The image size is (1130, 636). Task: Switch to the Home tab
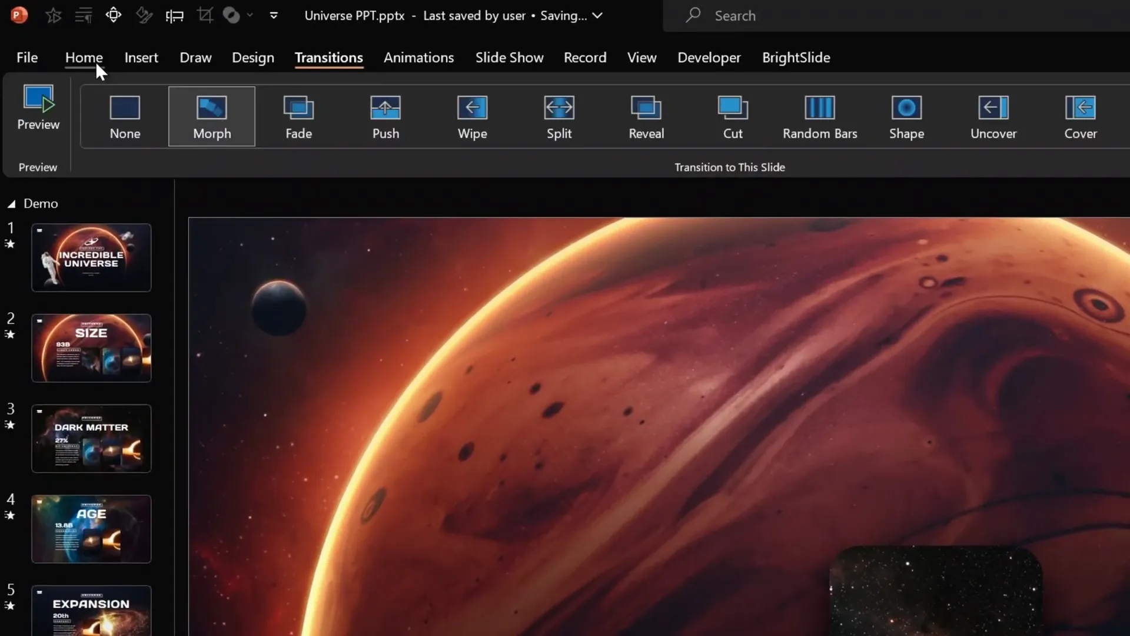tap(84, 58)
